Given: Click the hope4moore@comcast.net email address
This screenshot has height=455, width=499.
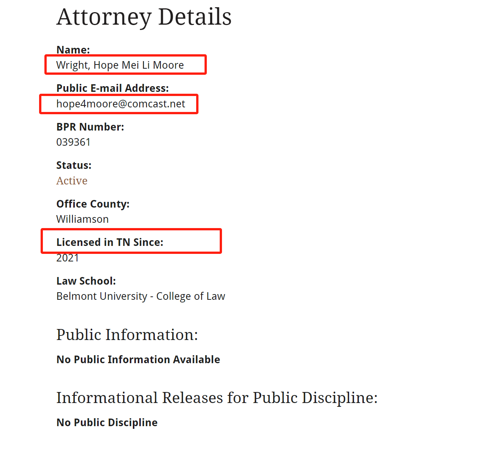Looking at the screenshot, I should (x=121, y=104).
